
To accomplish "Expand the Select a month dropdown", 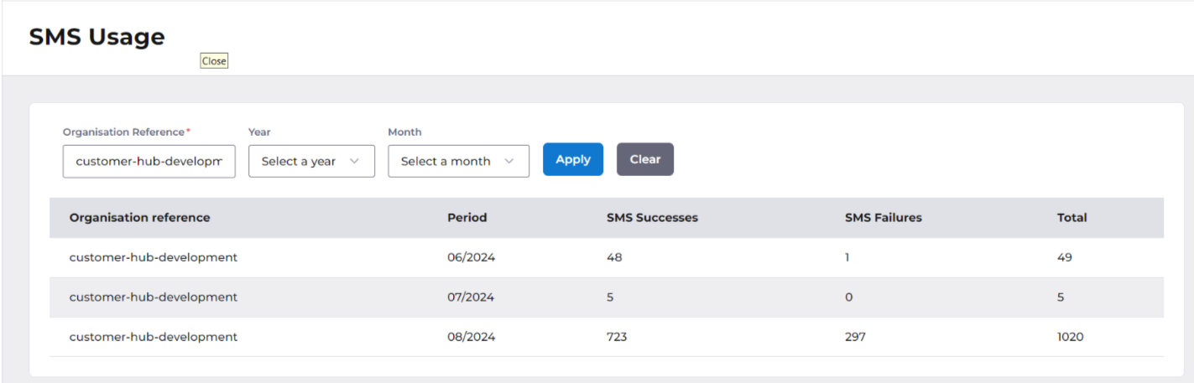I will [x=458, y=161].
